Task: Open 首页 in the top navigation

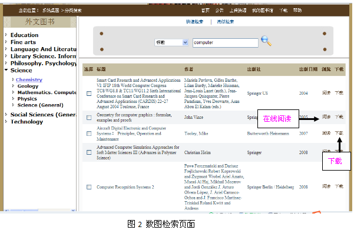Action: coord(205,11)
